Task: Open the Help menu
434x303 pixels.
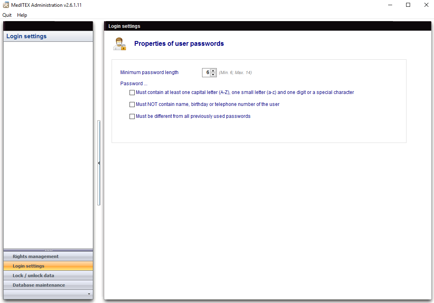Action: tap(22, 15)
